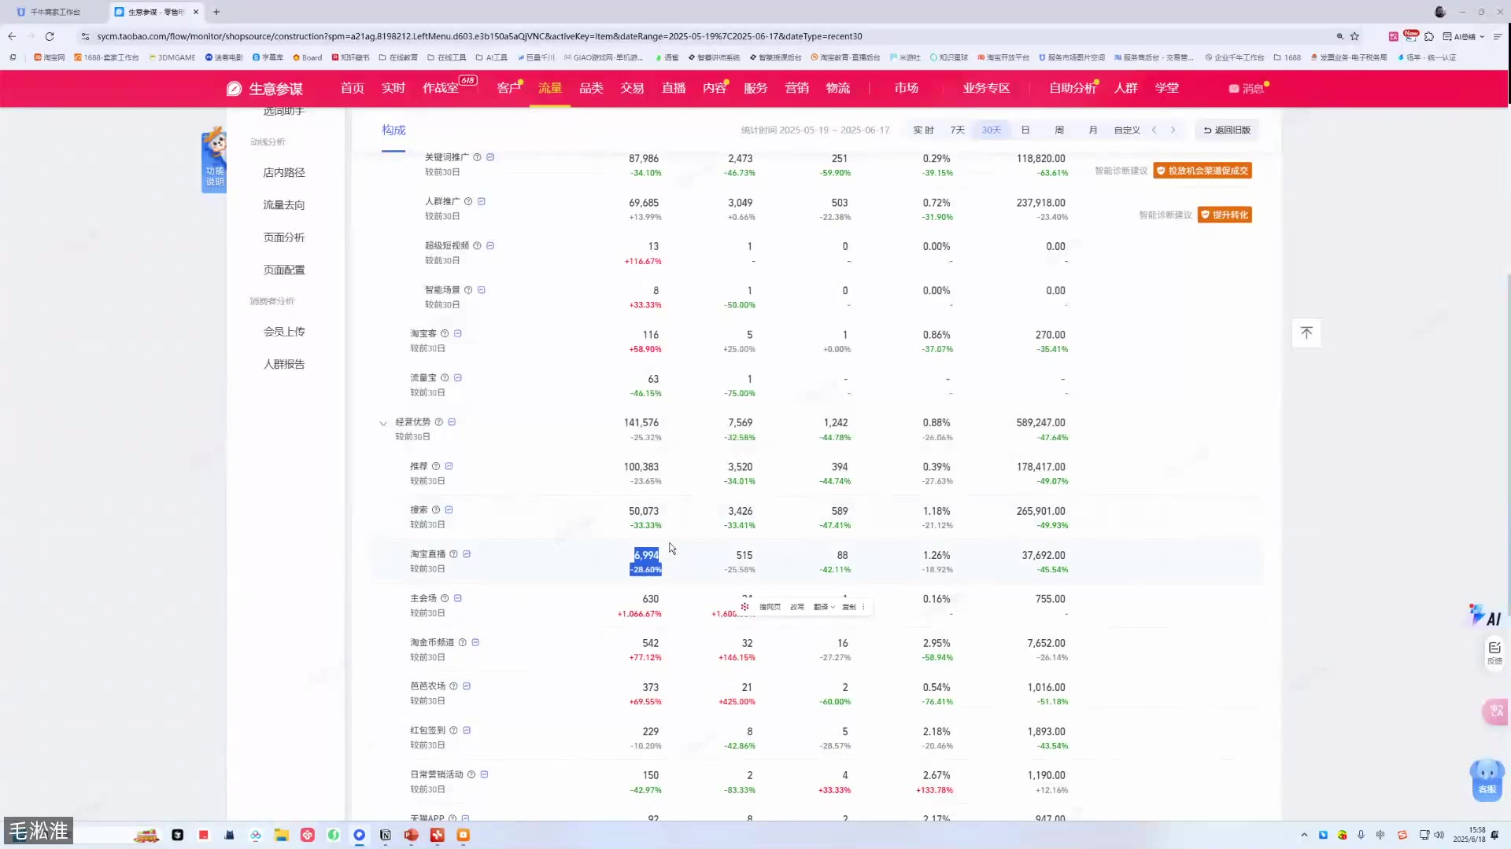Open the 品类 top navigation tab
The image size is (1511, 849).
coord(591,88)
